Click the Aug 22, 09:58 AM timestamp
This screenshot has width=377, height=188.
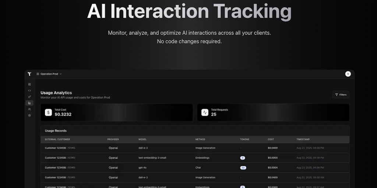pyautogui.click(x=310, y=177)
